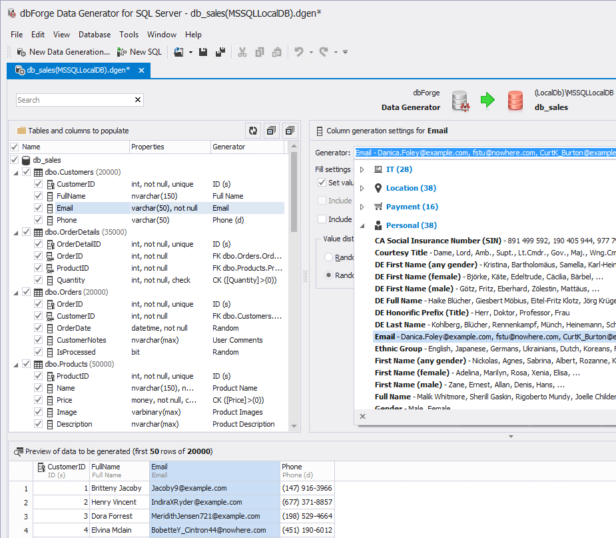Uncheck the dbo.Customers table checkbox

27,172
